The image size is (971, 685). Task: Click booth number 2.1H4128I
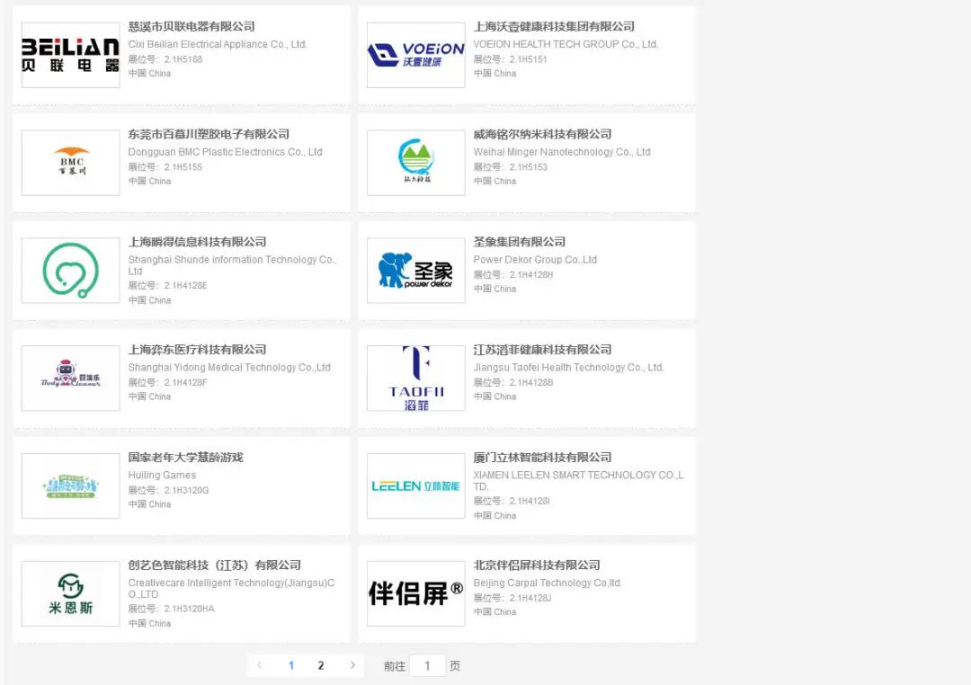(530, 501)
